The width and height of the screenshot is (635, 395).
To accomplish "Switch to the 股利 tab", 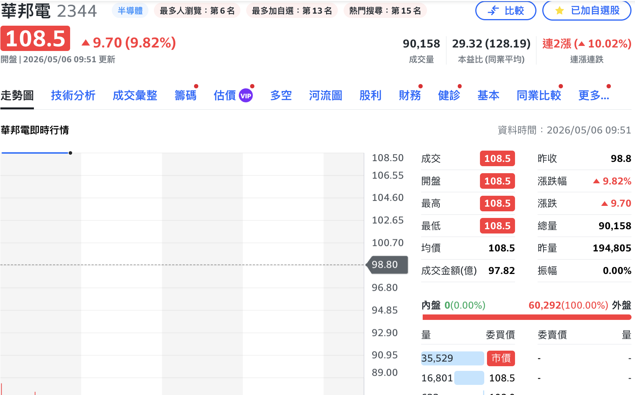I will pyautogui.click(x=370, y=96).
